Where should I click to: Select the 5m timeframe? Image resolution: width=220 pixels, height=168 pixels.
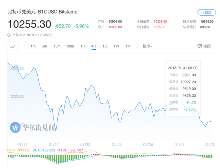45,46
